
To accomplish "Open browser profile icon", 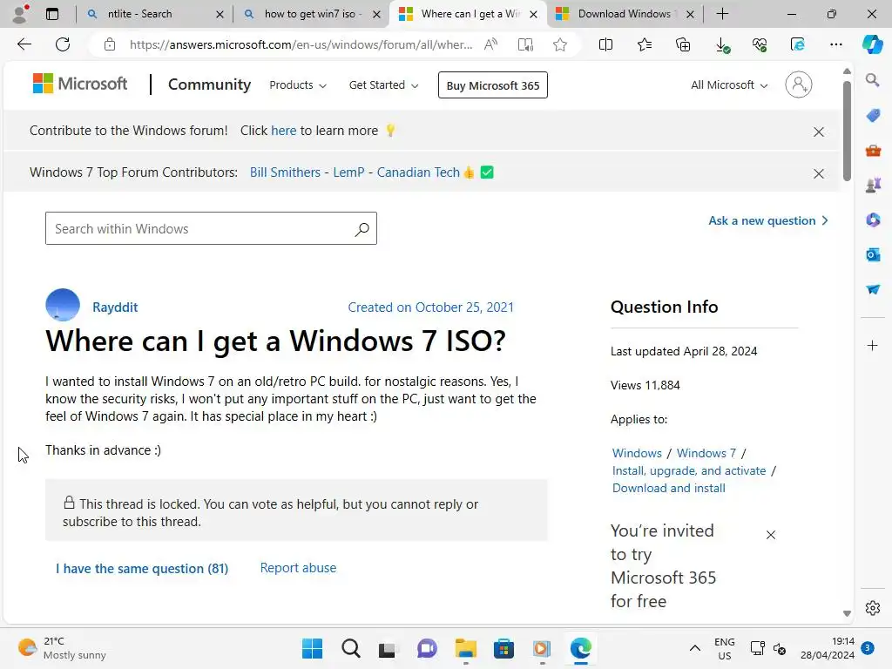I will (20, 14).
